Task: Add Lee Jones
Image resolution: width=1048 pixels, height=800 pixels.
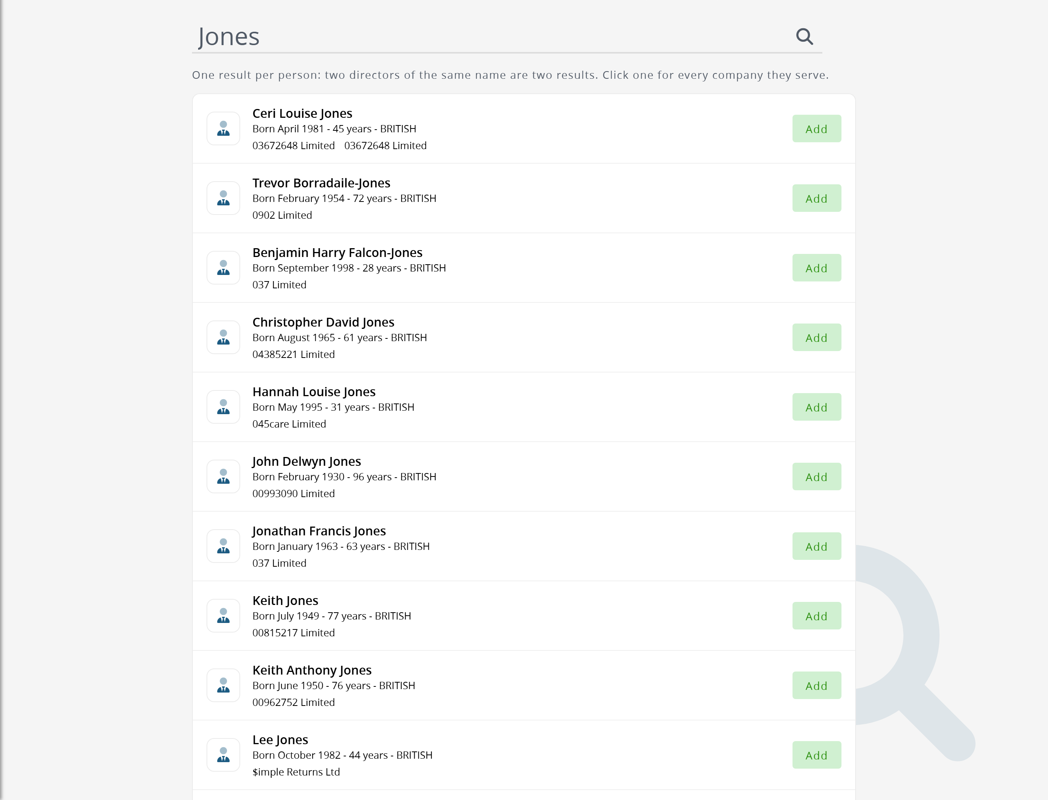Action: coord(817,755)
